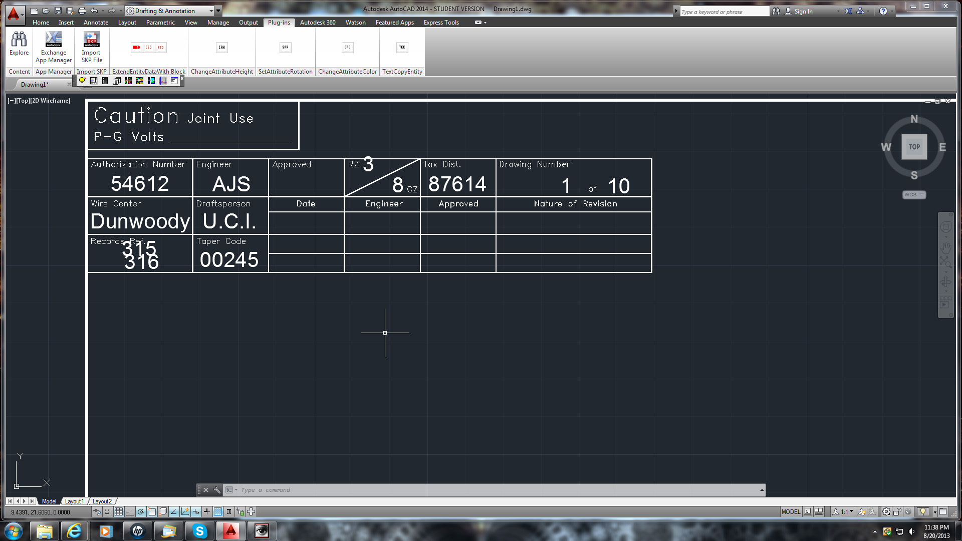
Task: Switch to Layout1 tab
Action: tap(74, 501)
